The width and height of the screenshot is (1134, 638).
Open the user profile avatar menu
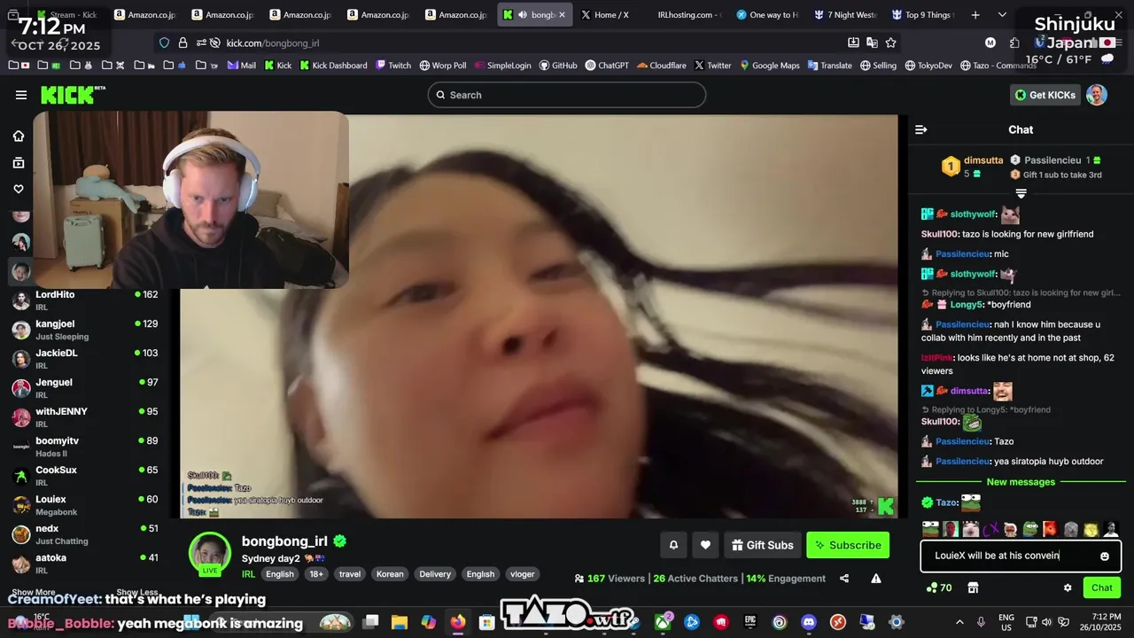(1097, 95)
